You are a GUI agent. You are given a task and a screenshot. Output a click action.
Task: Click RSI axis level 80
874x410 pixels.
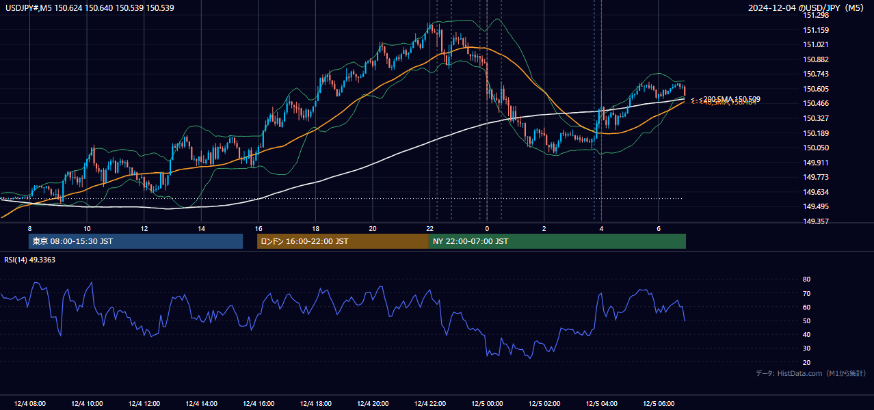coord(807,279)
